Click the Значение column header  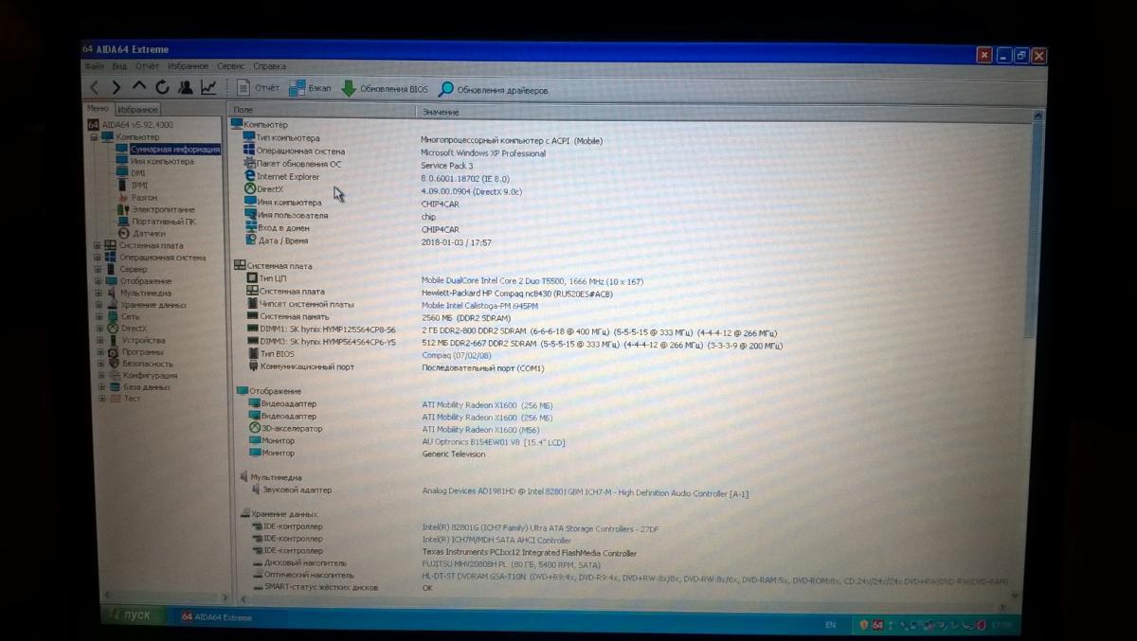click(724, 113)
